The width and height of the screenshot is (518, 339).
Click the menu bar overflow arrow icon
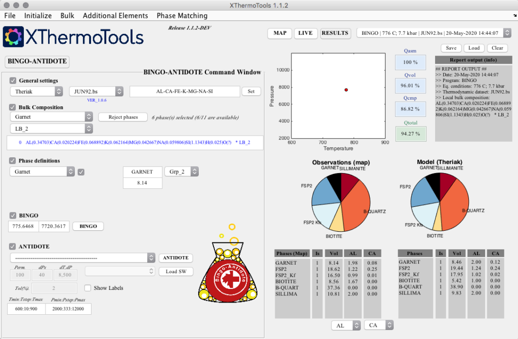click(514, 16)
